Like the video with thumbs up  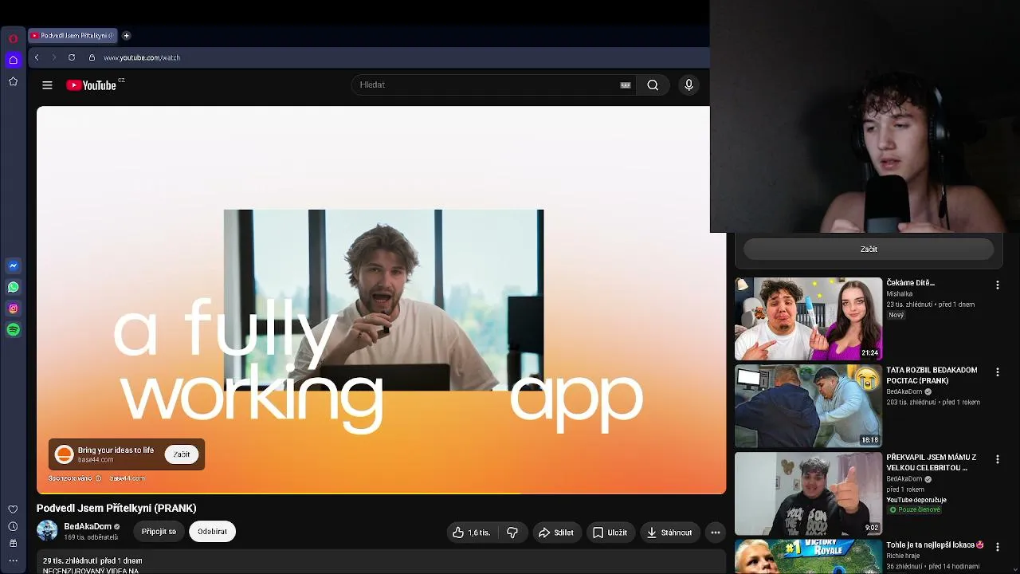click(x=473, y=533)
